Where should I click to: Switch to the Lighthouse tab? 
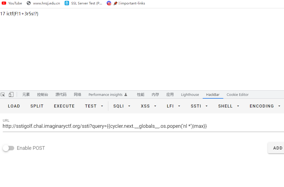pyautogui.click(x=190, y=94)
